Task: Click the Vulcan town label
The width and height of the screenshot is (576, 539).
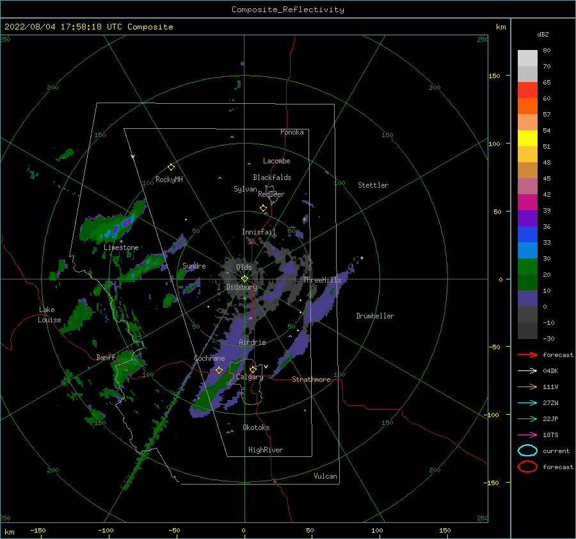Action: tap(325, 476)
